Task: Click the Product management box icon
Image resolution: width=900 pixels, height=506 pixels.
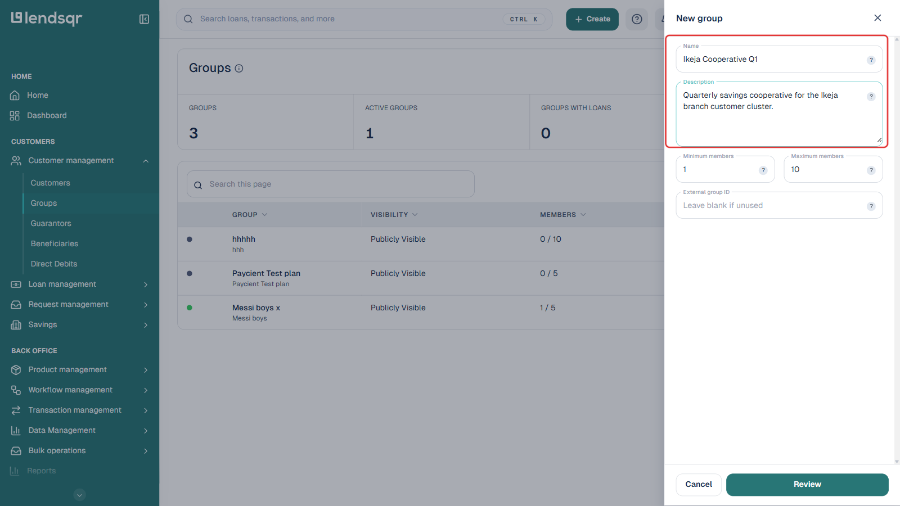Action: click(16, 369)
